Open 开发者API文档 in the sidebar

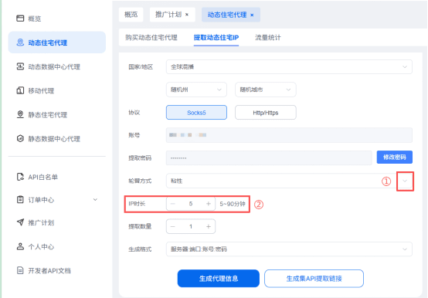click(x=49, y=271)
